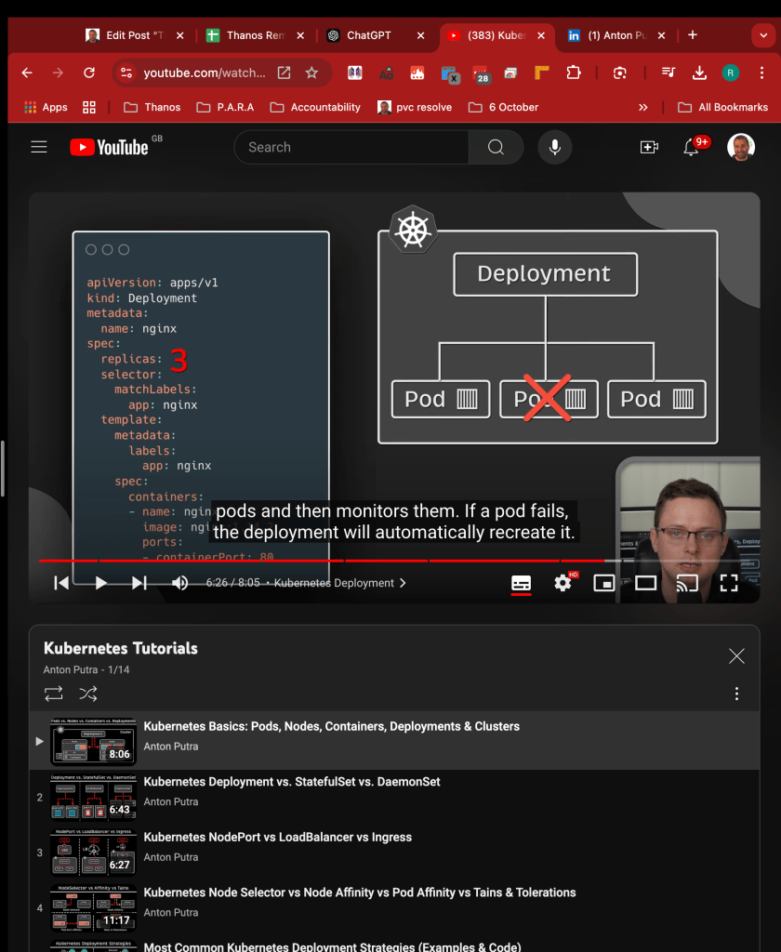Mute the video volume
Screen dimensions: 781x952
point(179,583)
